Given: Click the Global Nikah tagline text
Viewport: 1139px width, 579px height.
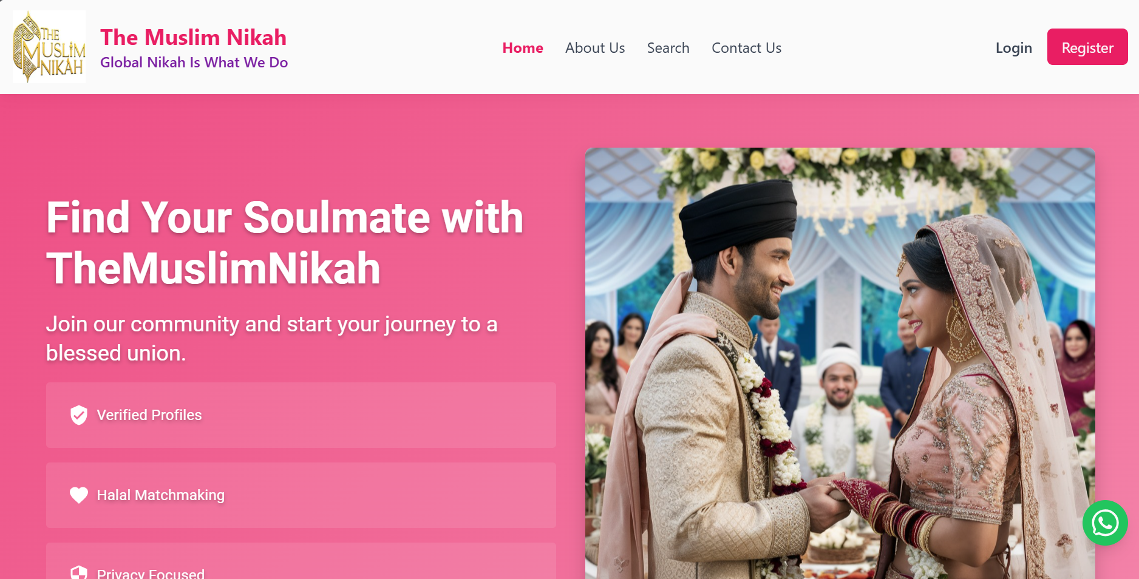Looking at the screenshot, I should 194,63.
